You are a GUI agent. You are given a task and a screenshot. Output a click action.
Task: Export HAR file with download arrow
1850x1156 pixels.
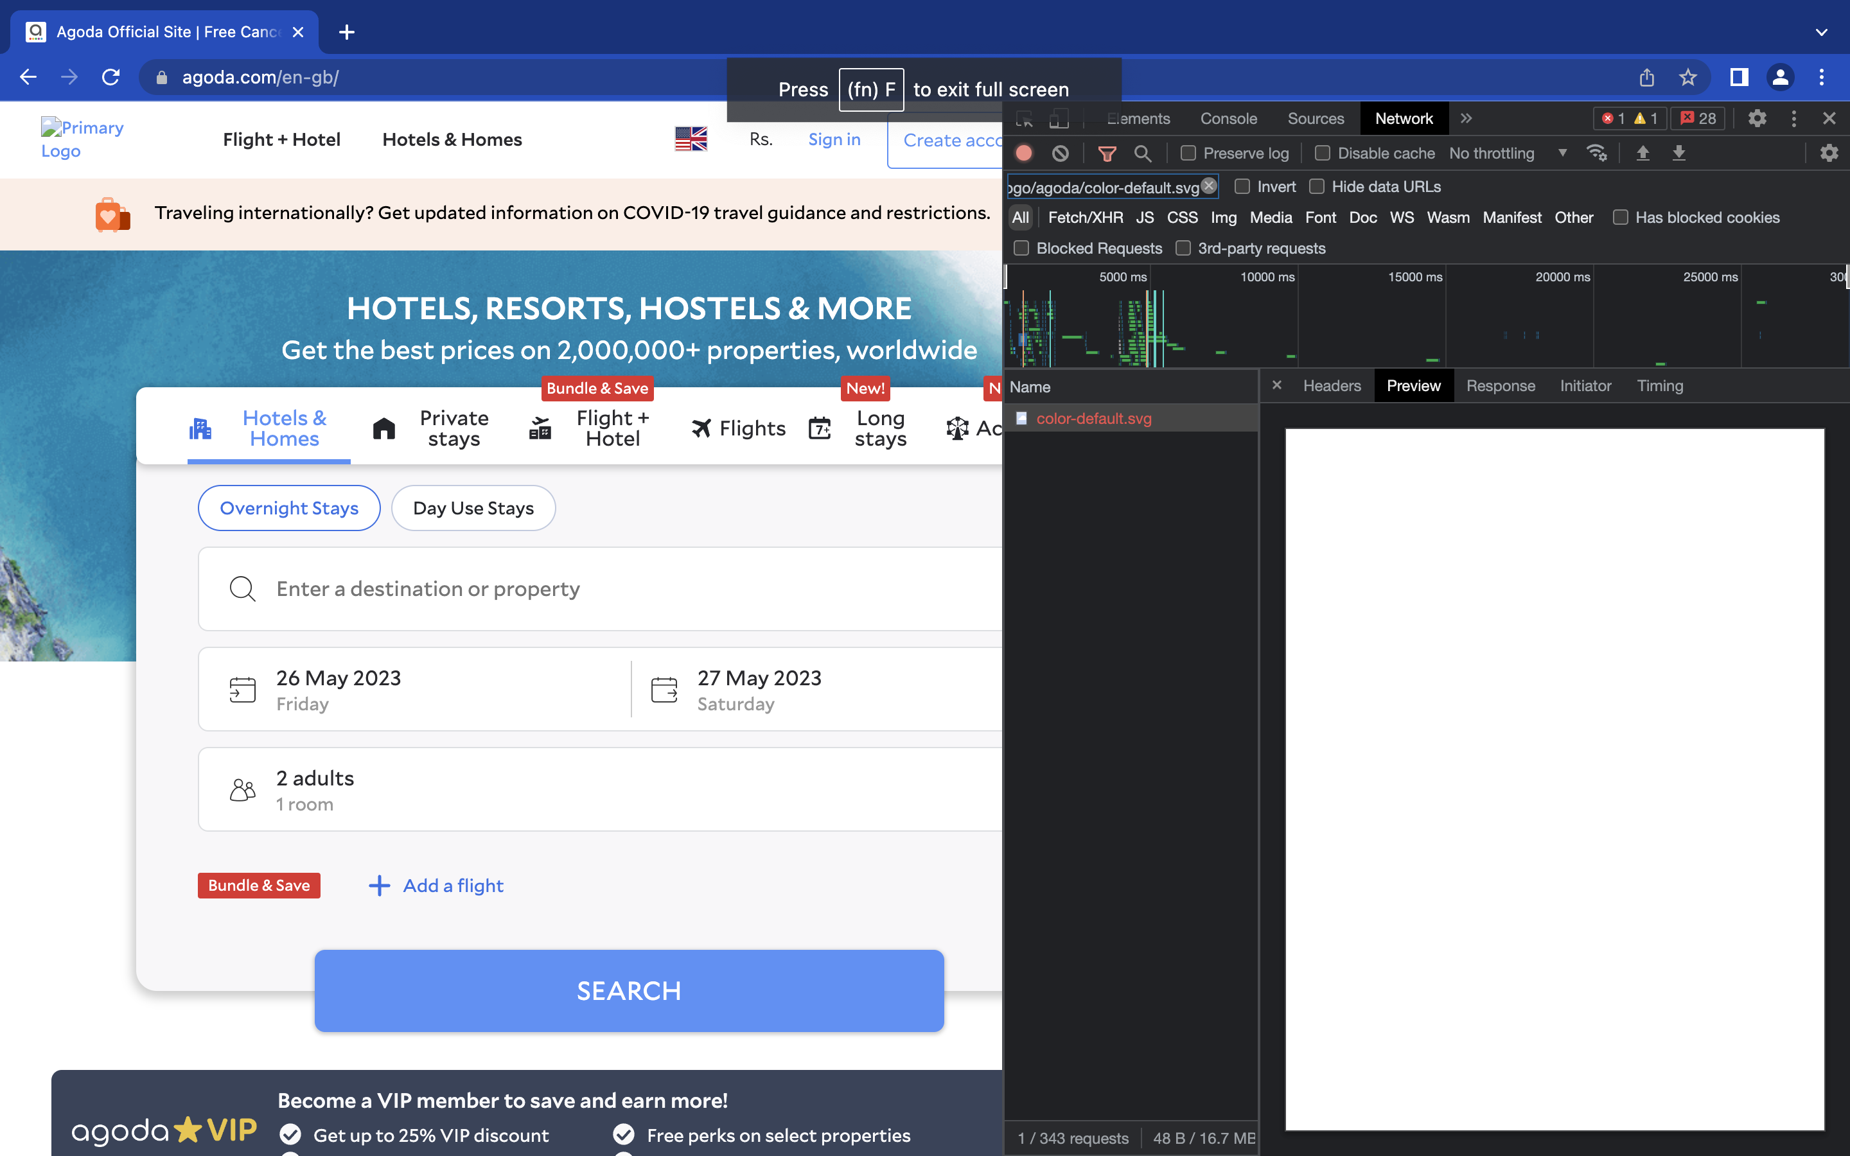(1678, 153)
